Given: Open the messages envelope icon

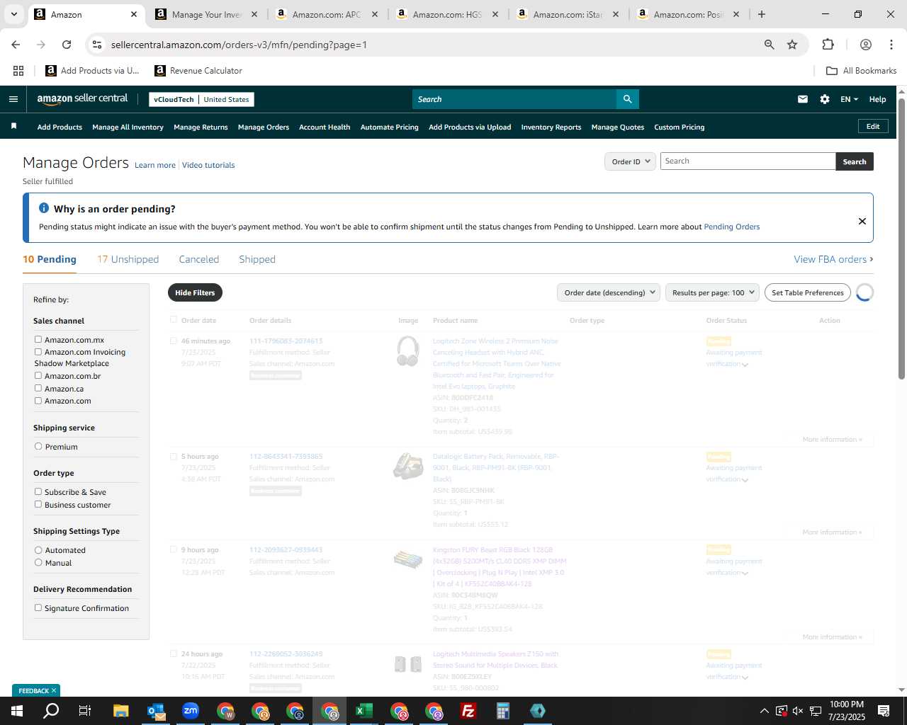Looking at the screenshot, I should pos(803,99).
